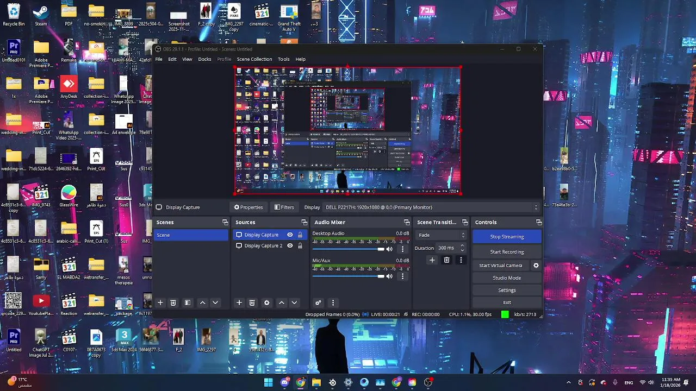This screenshot has height=391, width=696.
Task: Open File Explorer from the taskbar
Action: pos(316,382)
